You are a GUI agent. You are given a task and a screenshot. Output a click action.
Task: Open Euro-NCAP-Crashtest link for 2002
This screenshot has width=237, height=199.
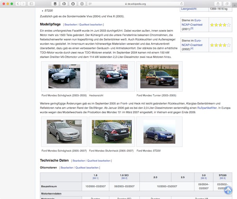click(x=192, y=43)
